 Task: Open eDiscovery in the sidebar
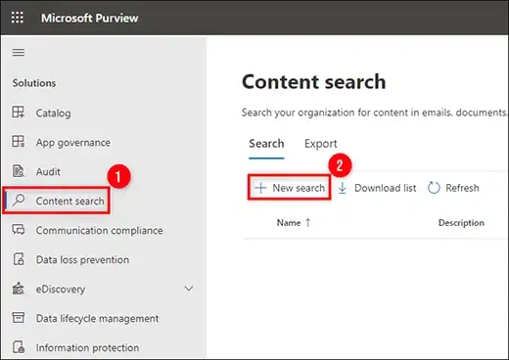(61, 289)
